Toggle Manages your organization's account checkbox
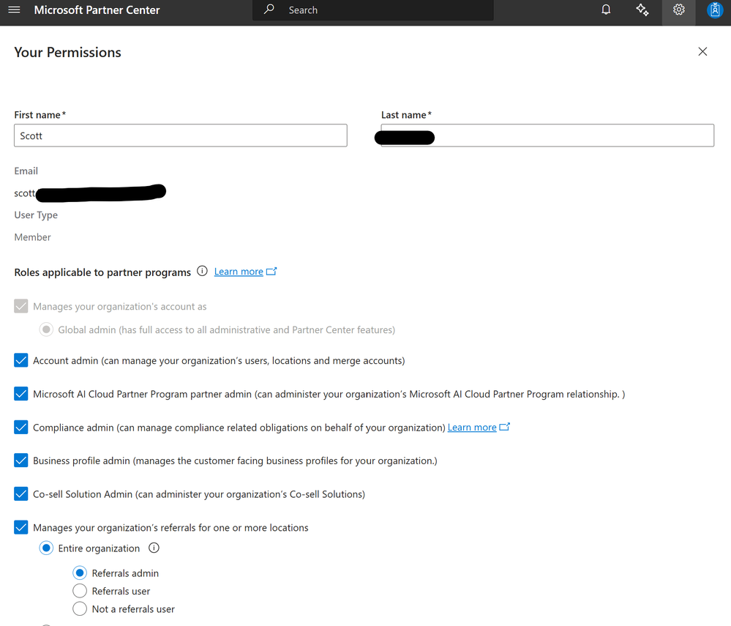Screen dimensions: 731x626 tap(21, 306)
